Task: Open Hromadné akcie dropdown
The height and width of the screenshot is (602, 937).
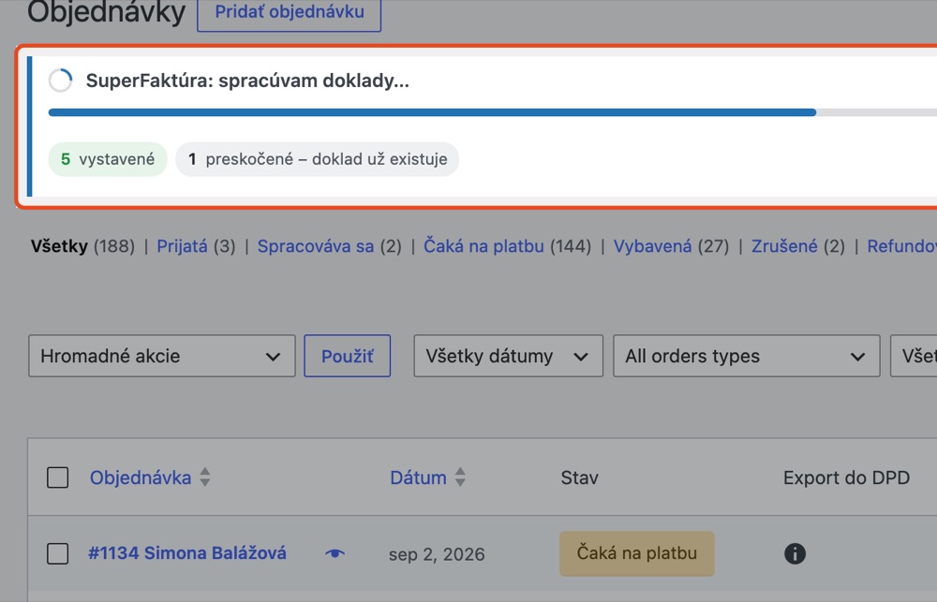Action: click(162, 356)
